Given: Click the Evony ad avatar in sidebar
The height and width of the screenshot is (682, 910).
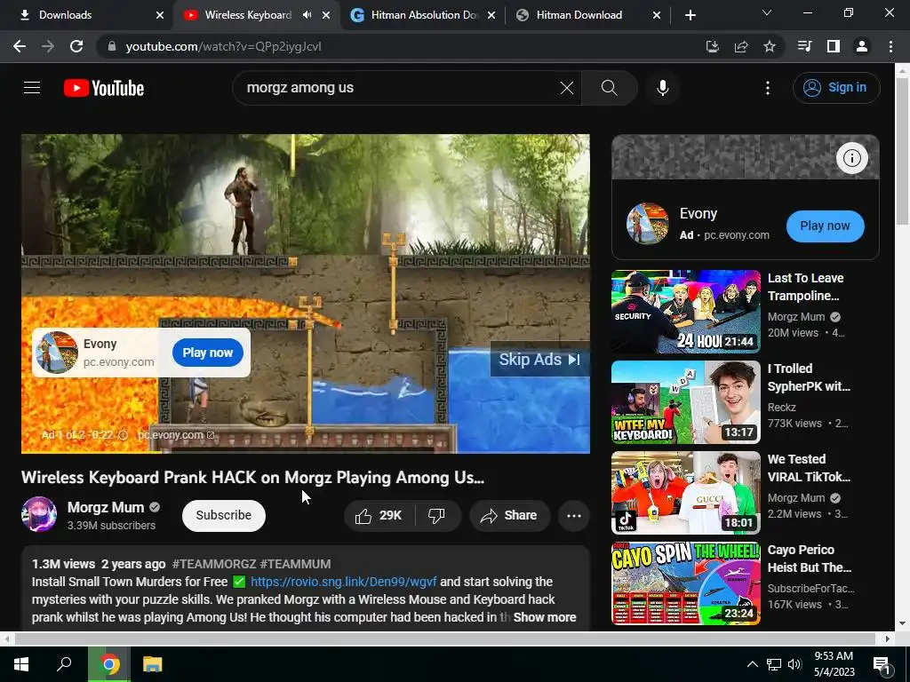Looking at the screenshot, I should pos(648,223).
